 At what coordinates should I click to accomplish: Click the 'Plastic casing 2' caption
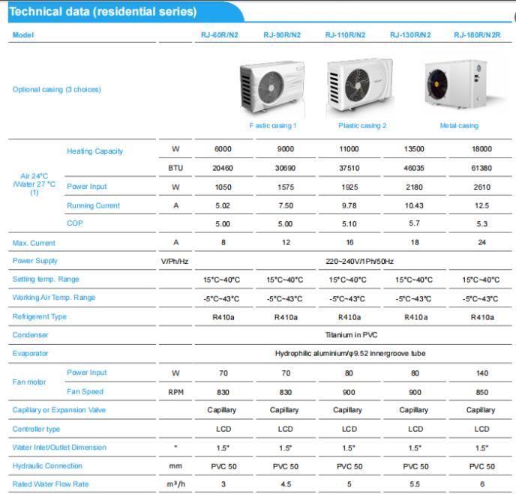[362, 125]
